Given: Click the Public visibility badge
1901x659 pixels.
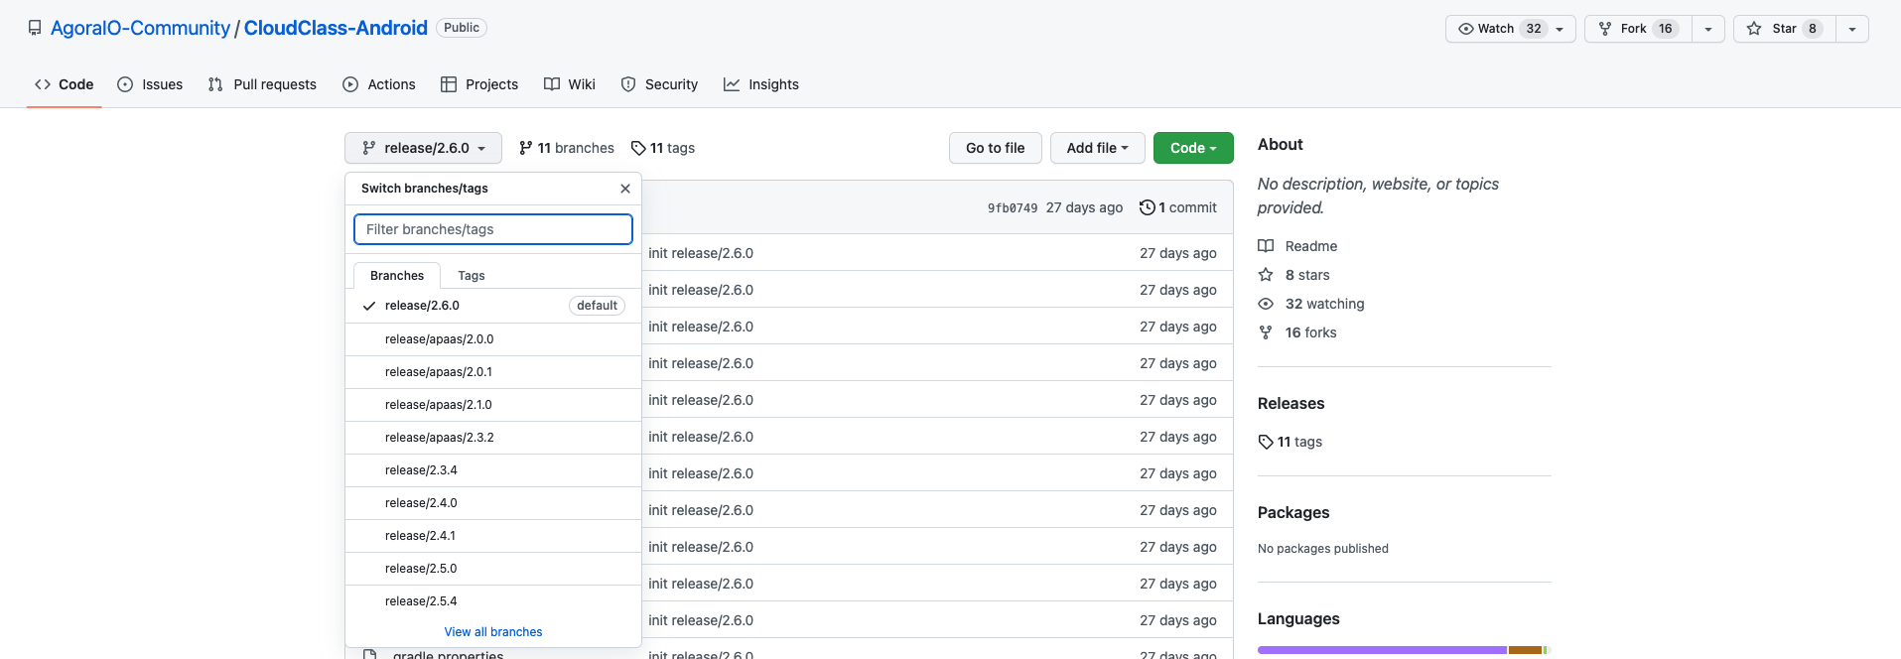Looking at the screenshot, I should 462,28.
